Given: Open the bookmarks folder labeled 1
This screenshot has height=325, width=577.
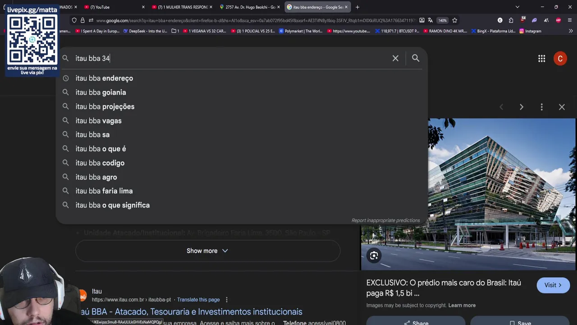Looking at the screenshot, I should (x=175, y=31).
